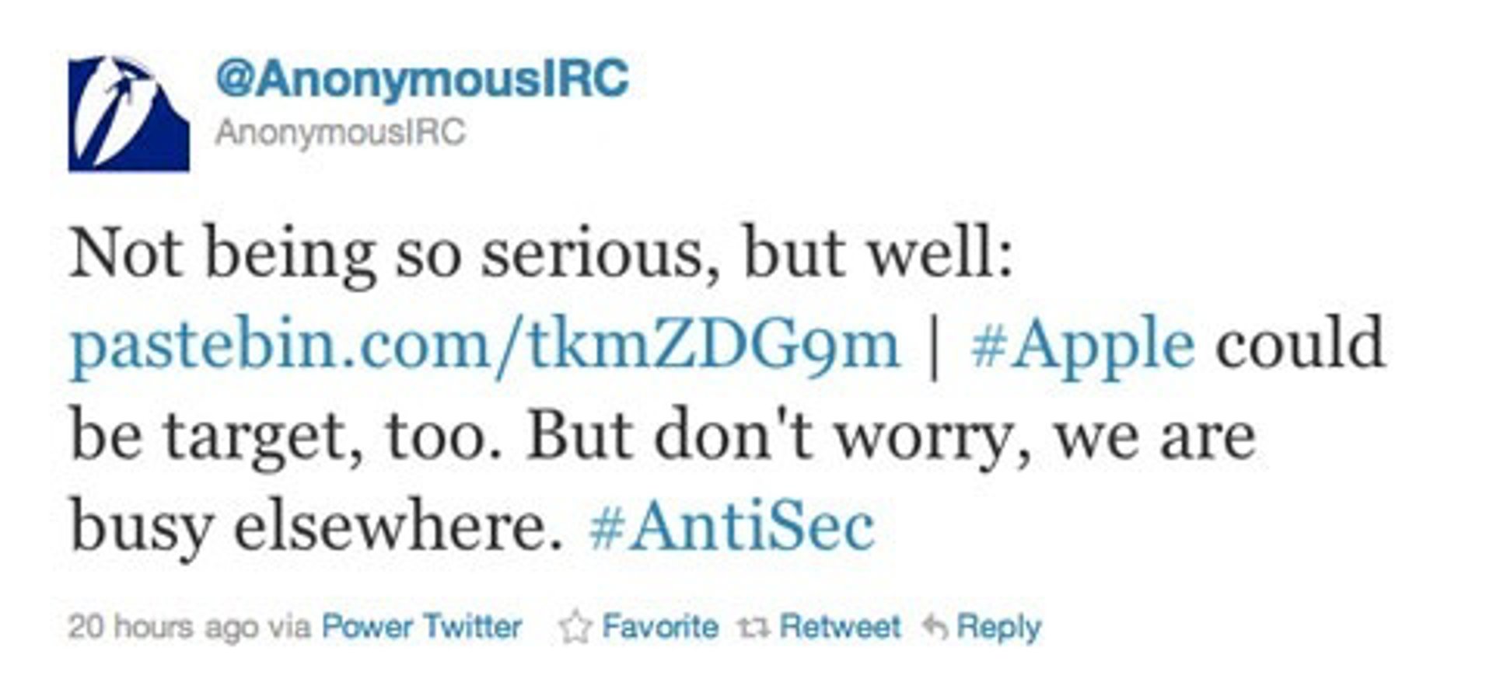1493x696 pixels.
Task: Click the Reply arrow icon
Action: pos(935,628)
